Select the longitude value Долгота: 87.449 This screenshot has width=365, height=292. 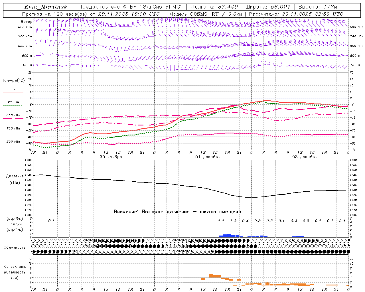[x=214, y=7]
